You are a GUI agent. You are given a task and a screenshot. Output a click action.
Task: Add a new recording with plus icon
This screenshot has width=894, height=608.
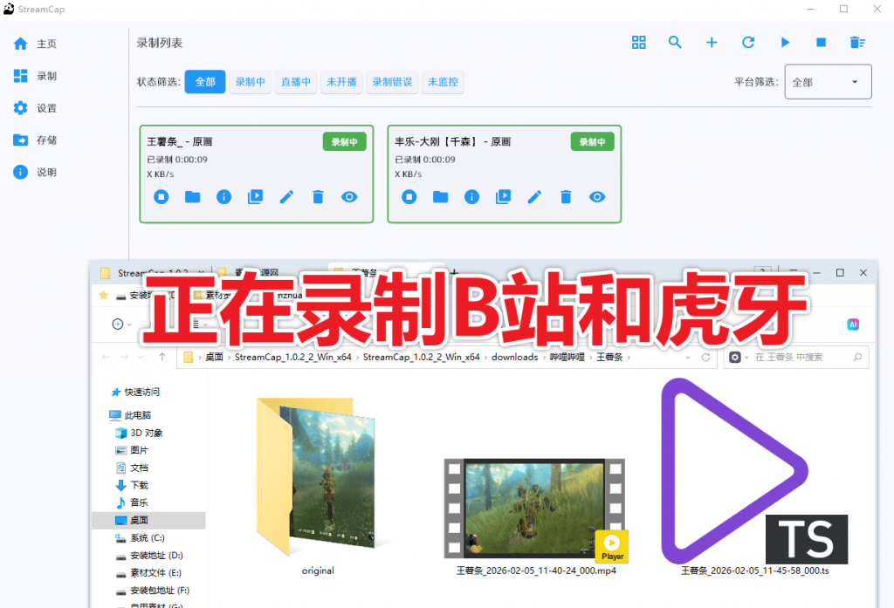point(712,42)
